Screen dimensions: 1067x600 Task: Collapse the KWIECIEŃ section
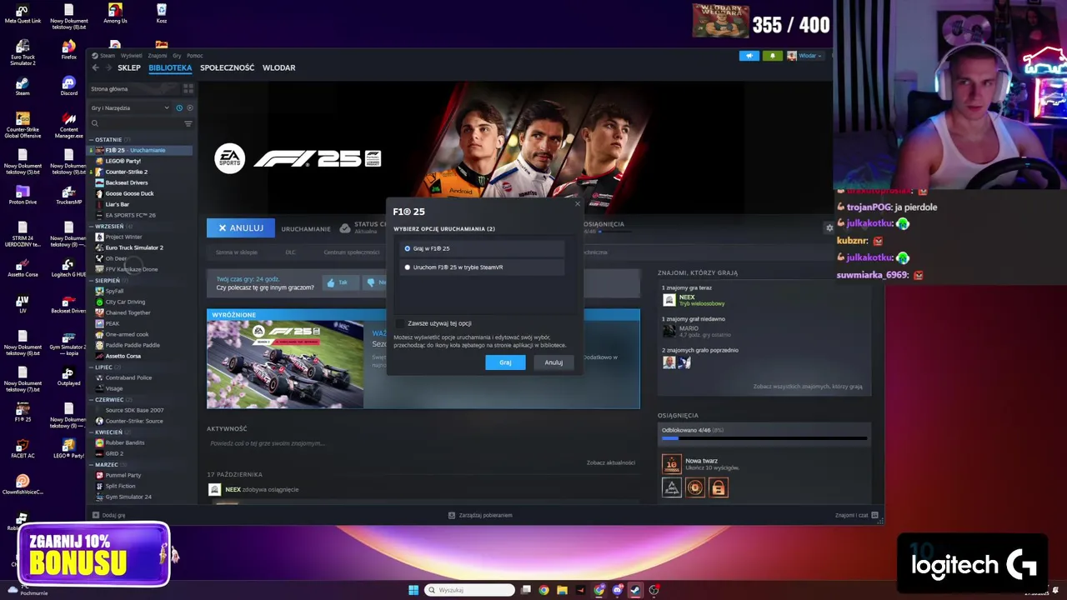coord(108,432)
